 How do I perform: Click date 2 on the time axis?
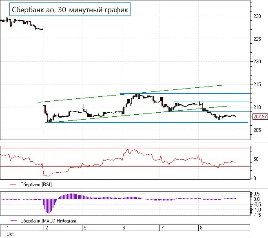click(x=47, y=228)
